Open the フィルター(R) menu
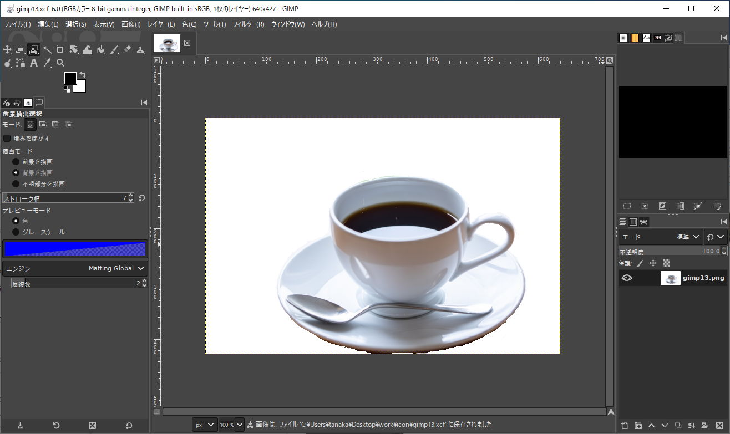 [248, 24]
